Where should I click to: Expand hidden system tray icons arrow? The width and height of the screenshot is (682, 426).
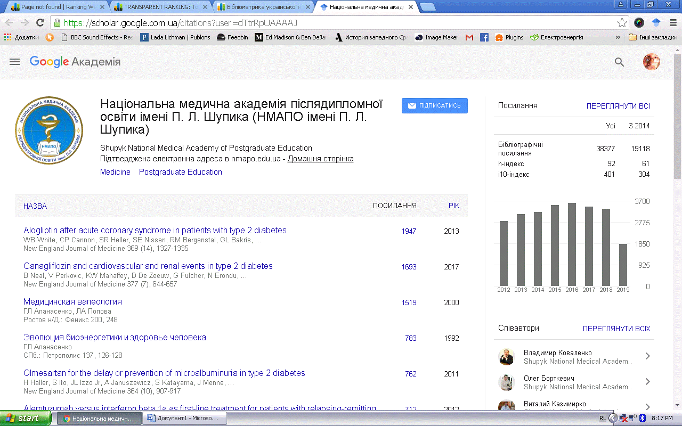(613, 419)
